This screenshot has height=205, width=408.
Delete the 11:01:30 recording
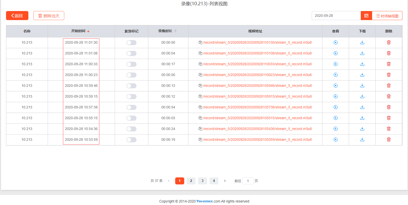coord(389,42)
